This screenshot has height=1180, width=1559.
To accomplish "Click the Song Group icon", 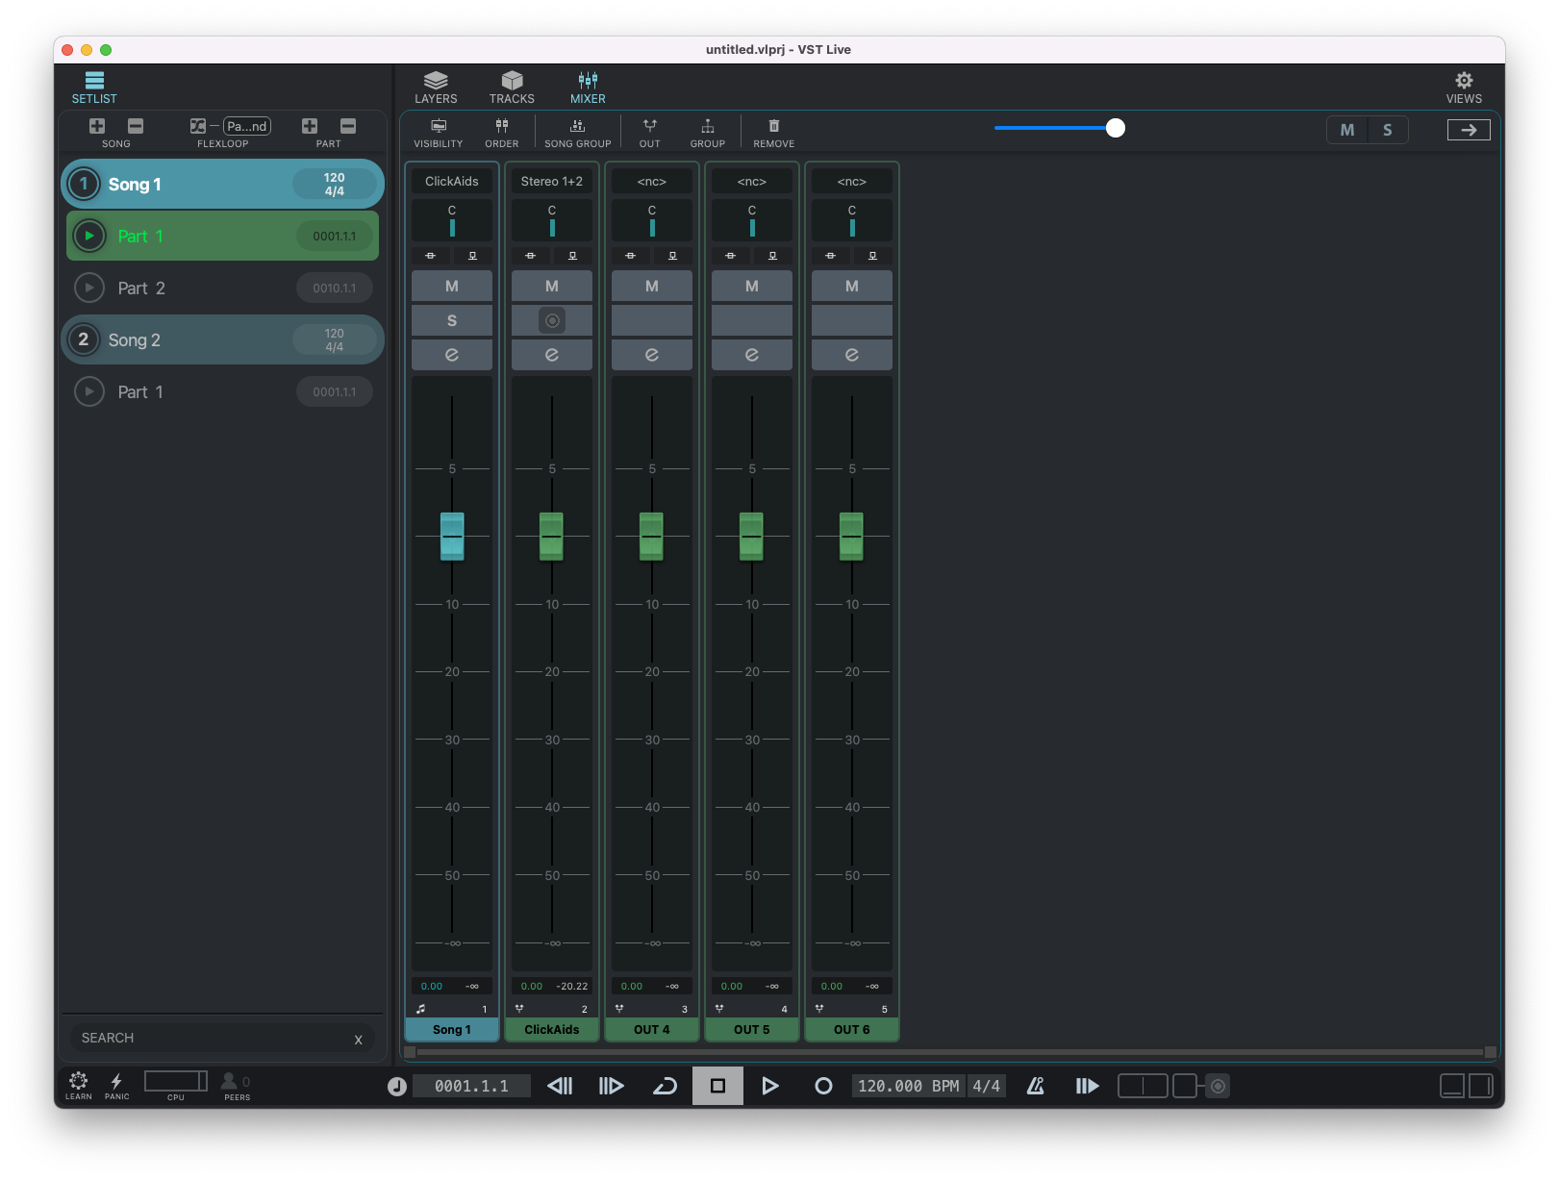I will coord(577,126).
